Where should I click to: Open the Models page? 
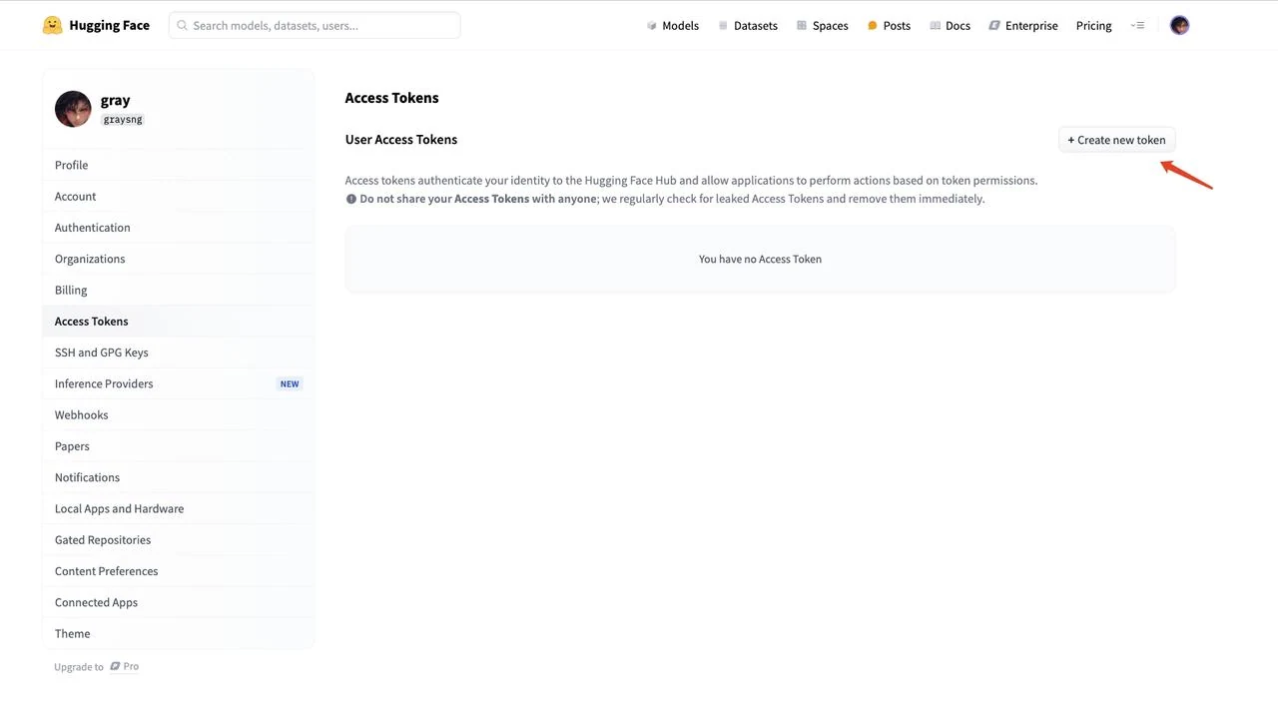pos(680,26)
